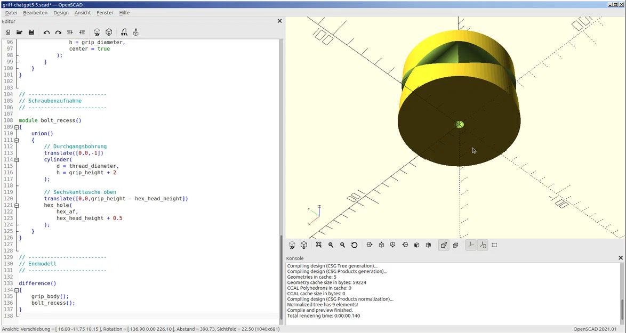Toggle Orthogonal projection
The image size is (626, 333).
pyautogui.click(x=455, y=245)
